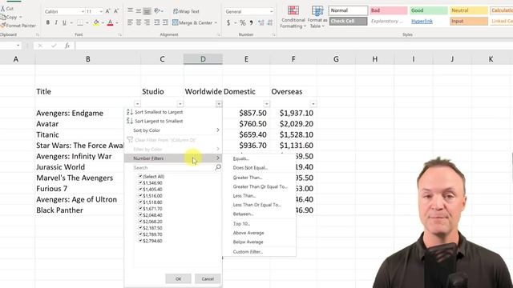Viewport: 513px width, 288px height.
Task: Select Above Average filter option
Action: pos(248,233)
